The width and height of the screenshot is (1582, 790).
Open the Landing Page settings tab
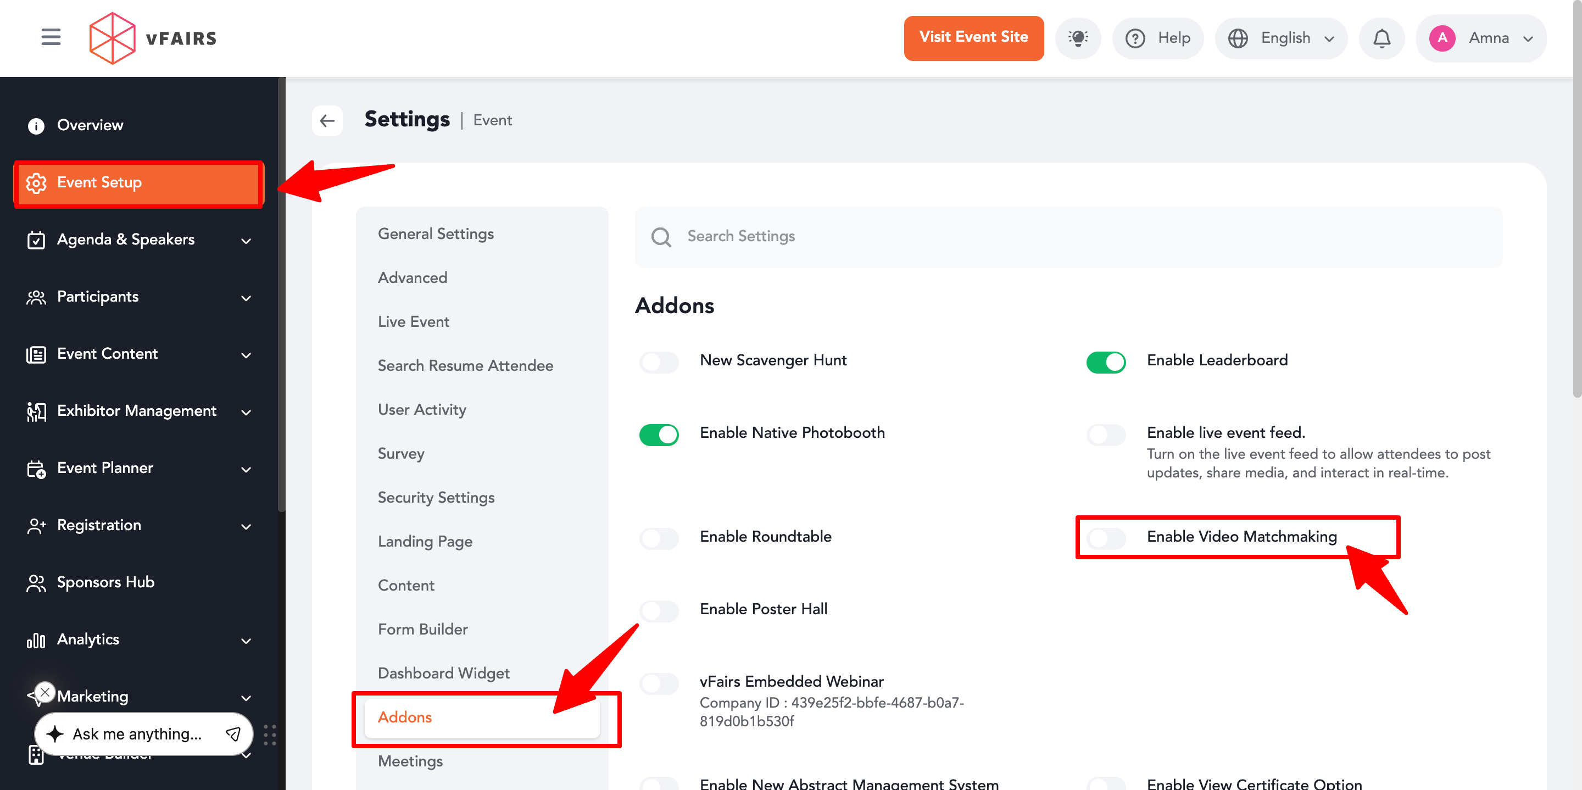(x=425, y=541)
